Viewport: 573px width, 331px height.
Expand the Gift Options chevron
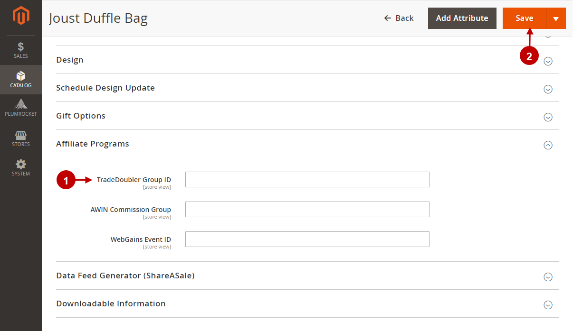tap(548, 117)
